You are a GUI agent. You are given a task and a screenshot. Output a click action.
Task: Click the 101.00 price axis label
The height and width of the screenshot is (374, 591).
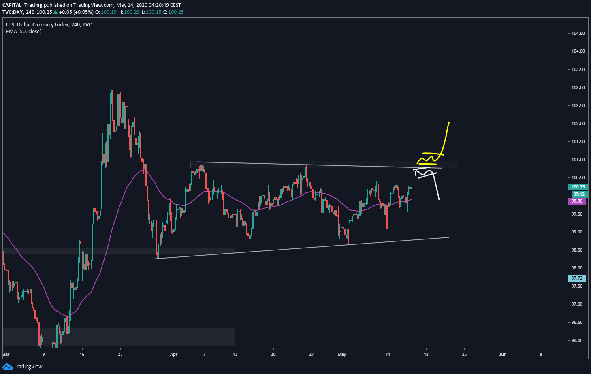578,160
